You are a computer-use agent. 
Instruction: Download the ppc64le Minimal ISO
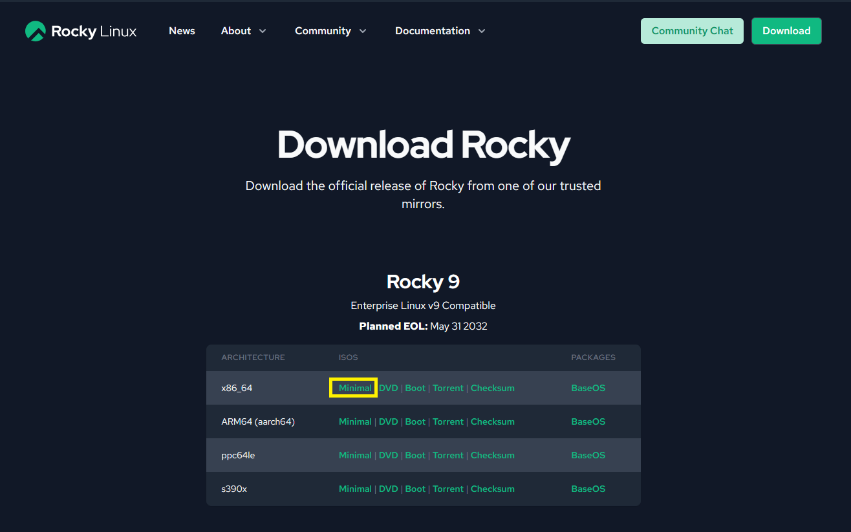355,455
